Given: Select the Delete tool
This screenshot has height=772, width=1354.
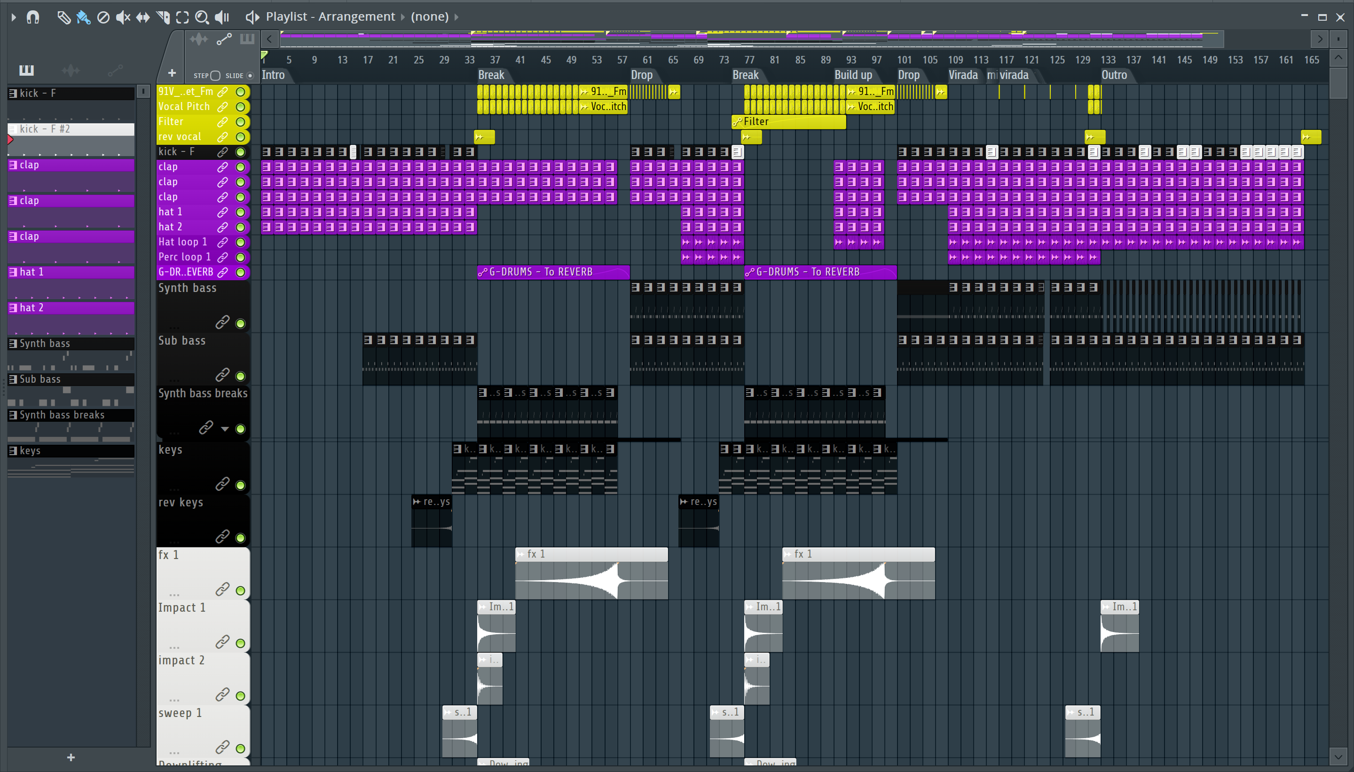Looking at the screenshot, I should [103, 17].
